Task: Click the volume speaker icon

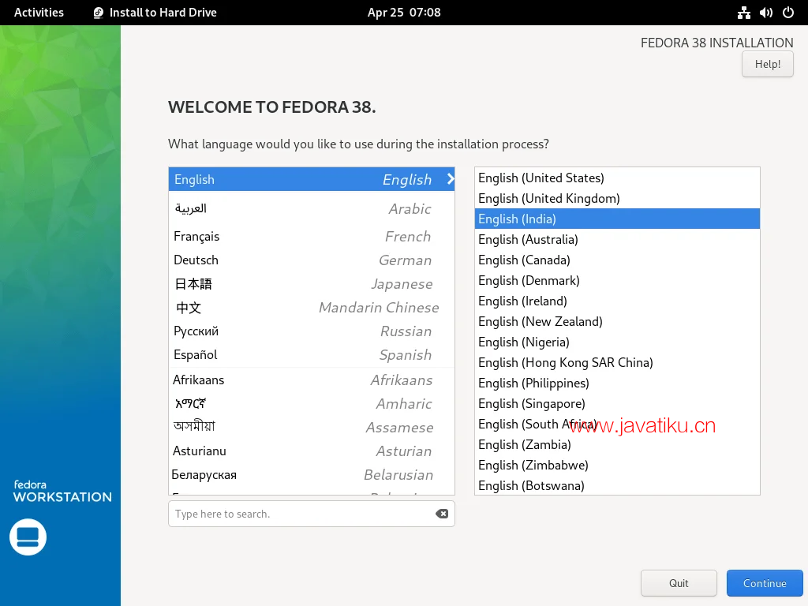Action: click(765, 13)
